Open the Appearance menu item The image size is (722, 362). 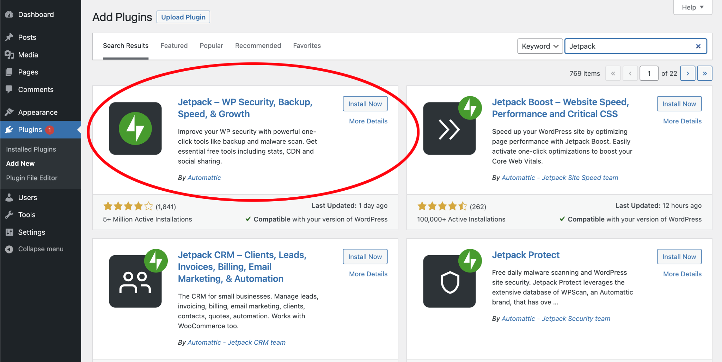[41, 112]
